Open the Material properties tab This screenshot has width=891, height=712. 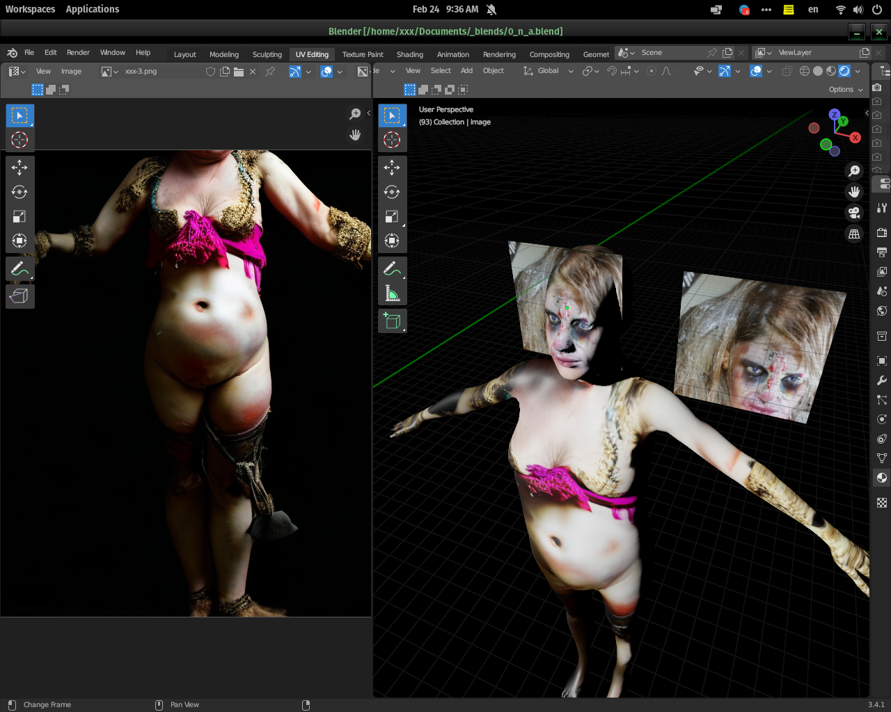[x=882, y=478]
